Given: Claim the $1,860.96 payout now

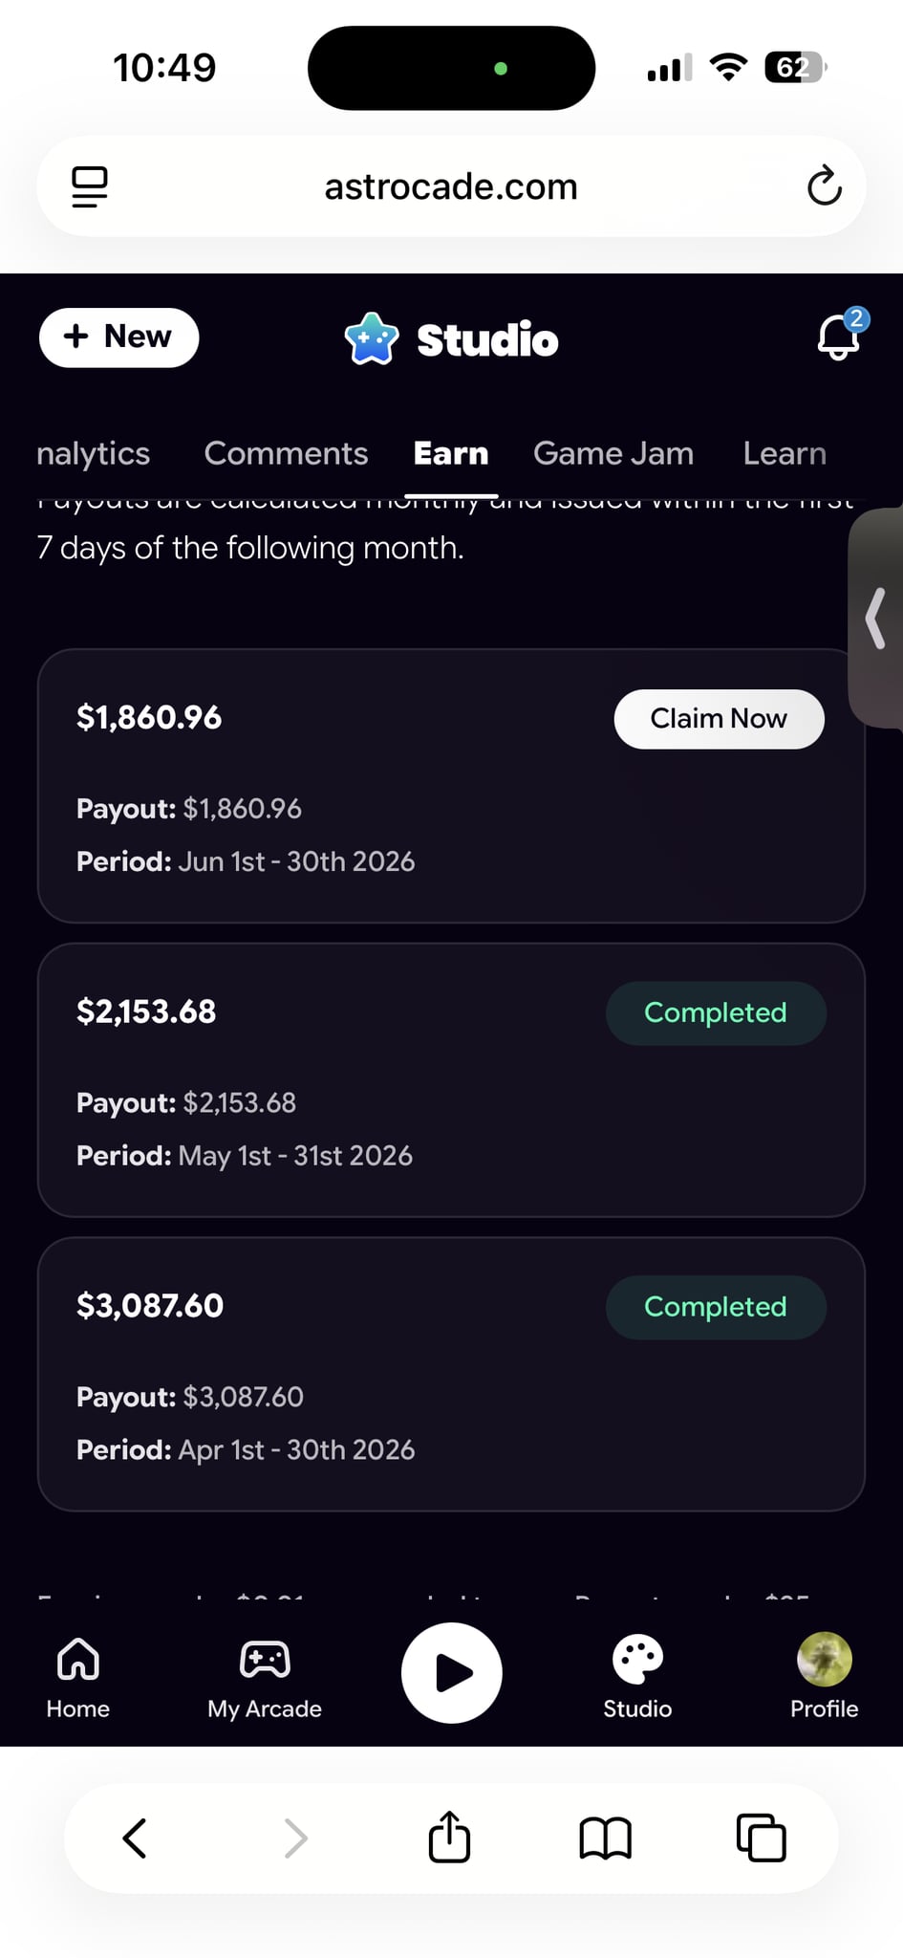Looking at the screenshot, I should pyautogui.click(x=719, y=719).
